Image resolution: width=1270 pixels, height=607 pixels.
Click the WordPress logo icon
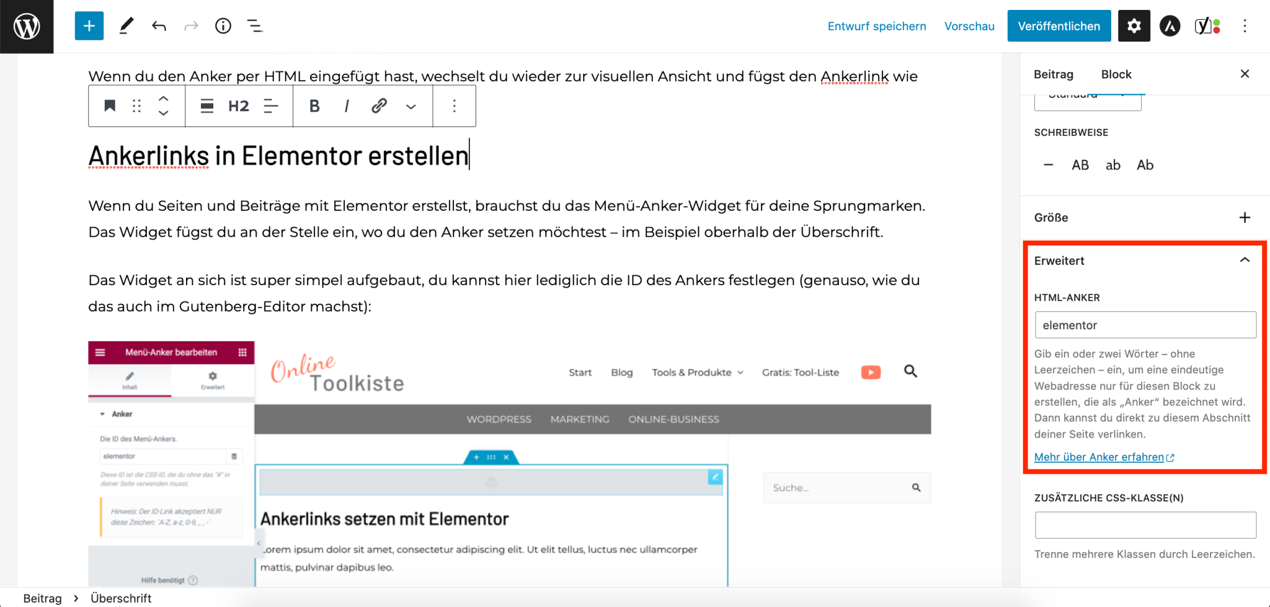(x=27, y=26)
